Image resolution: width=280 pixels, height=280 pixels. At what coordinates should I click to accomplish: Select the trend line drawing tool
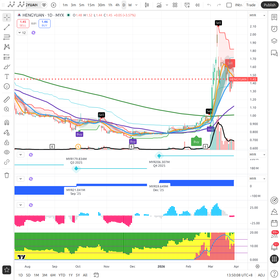point(7,27)
